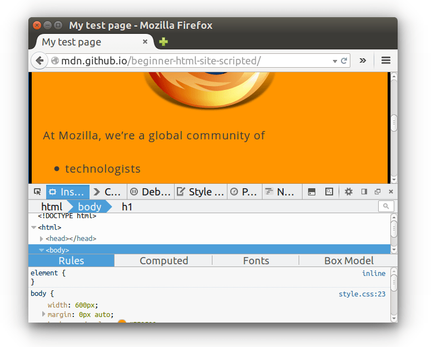Click the site identity globe icon

[55, 61]
